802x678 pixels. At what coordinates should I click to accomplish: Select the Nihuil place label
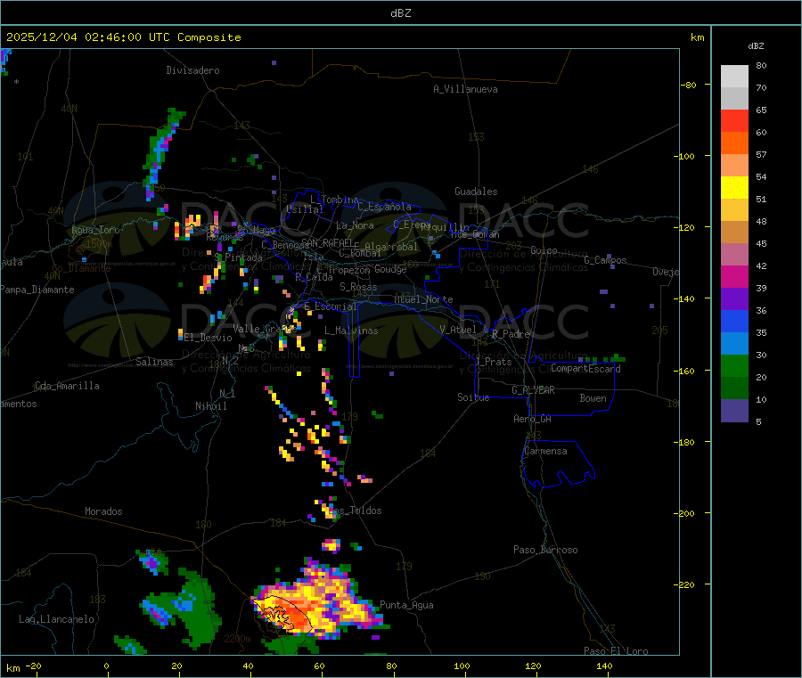(x=211, y=406)
